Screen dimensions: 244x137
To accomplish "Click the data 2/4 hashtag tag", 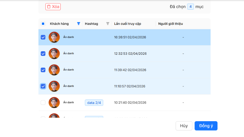I will click(94, 103).
